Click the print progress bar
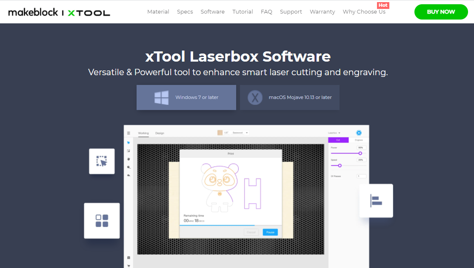 [231, 226]
